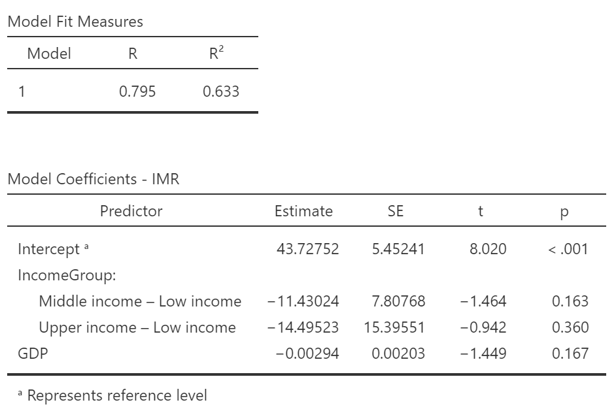
Task: Click the Middle income – Low income row
Action: coord(140,301)
